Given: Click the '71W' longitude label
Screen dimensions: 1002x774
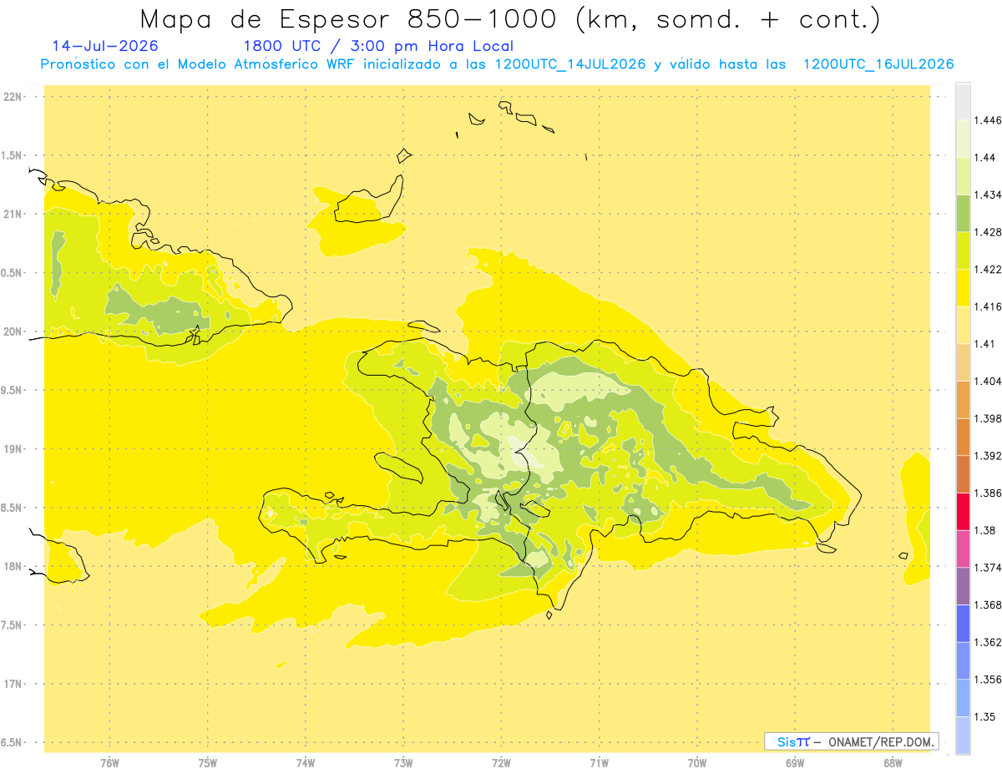Looking at the screenshot, I should click(x=599, y=763).
